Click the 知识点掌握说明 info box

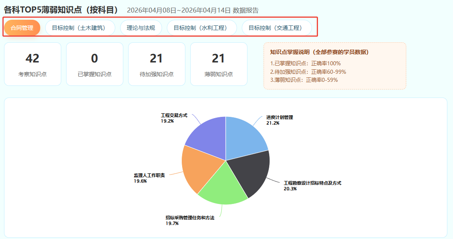pos(335,66)
